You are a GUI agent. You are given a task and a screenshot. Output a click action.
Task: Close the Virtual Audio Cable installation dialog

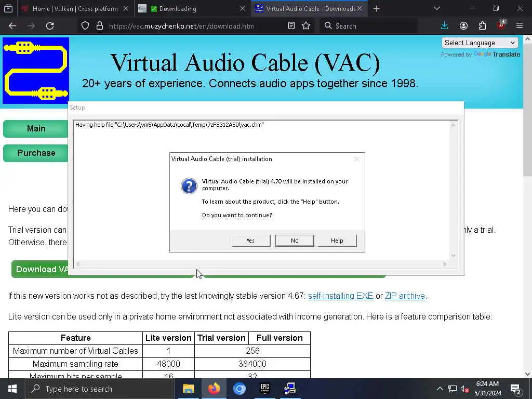tap(356, 159)
